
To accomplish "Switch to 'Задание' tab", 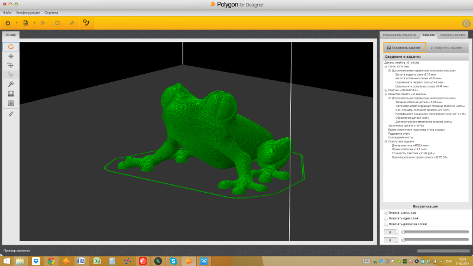I will (x=428, y=35).
